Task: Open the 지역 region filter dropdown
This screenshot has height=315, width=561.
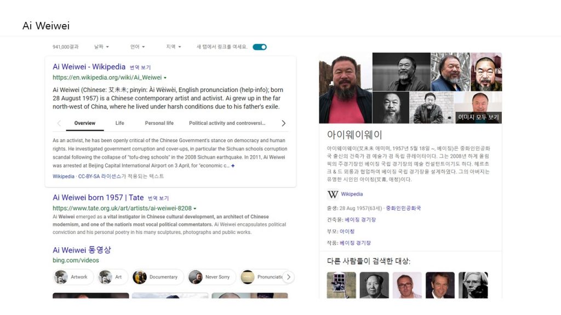Action: tap(174, 47)
